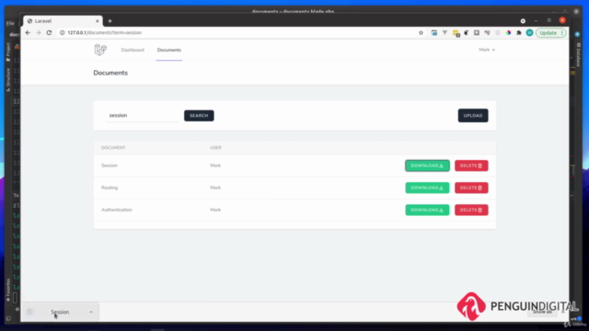Screen dimensions: 589x331
Task: Open the Chrome profile avatar
Action: pos(529,33)
